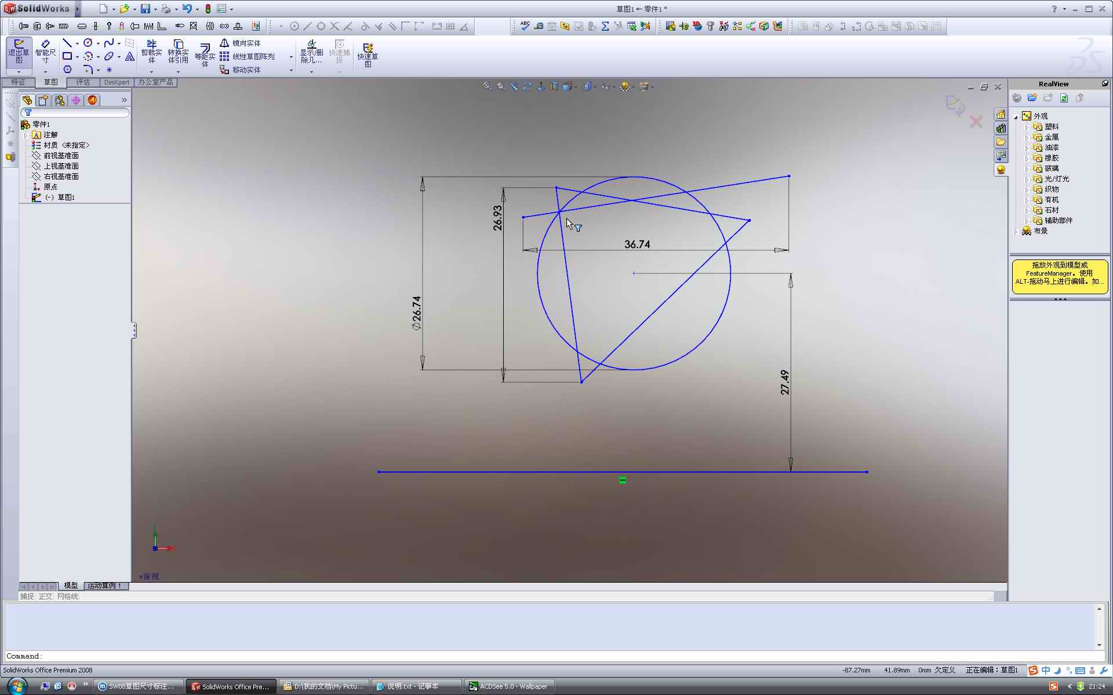Toggle 正交 ortho mode in status bar

[45, 597]
